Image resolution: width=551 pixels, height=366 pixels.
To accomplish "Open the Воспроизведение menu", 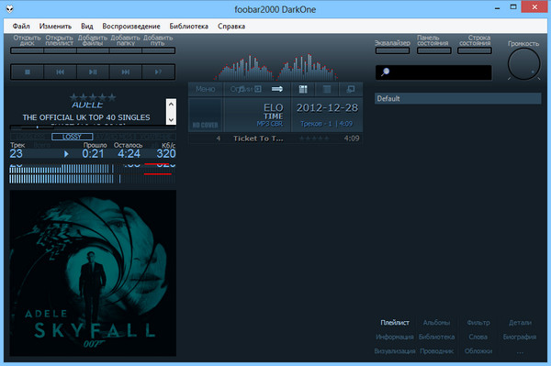I will tap(131, 27).
